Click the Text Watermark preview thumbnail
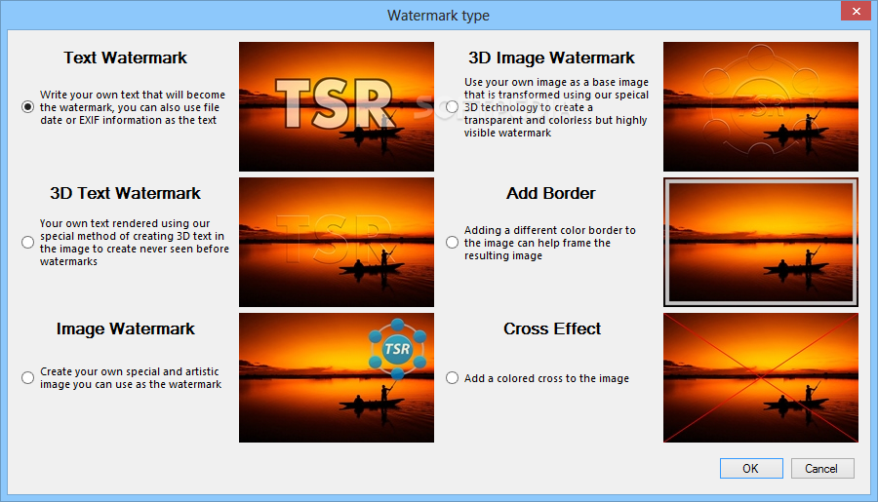 tap(336, 106)
